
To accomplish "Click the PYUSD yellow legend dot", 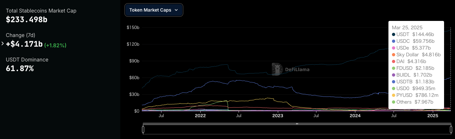I will click(x=394, y=95).
